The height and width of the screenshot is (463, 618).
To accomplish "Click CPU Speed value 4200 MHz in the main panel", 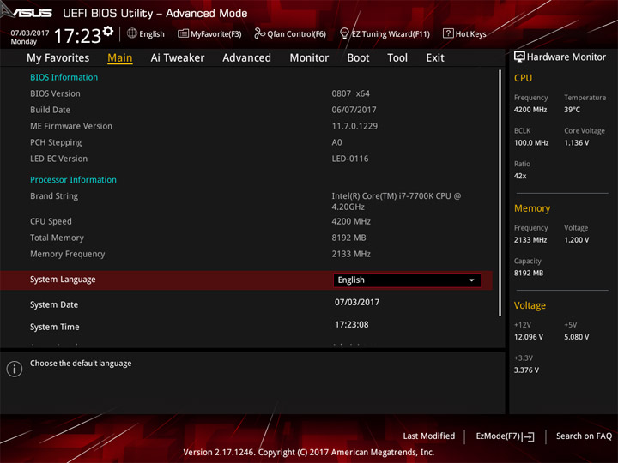I will [351, 221].
